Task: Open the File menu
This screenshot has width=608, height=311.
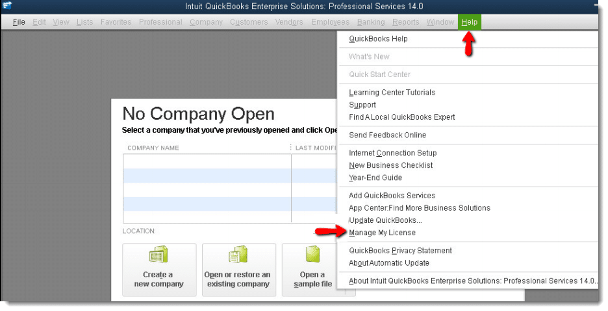Action: tap(19, 22)
